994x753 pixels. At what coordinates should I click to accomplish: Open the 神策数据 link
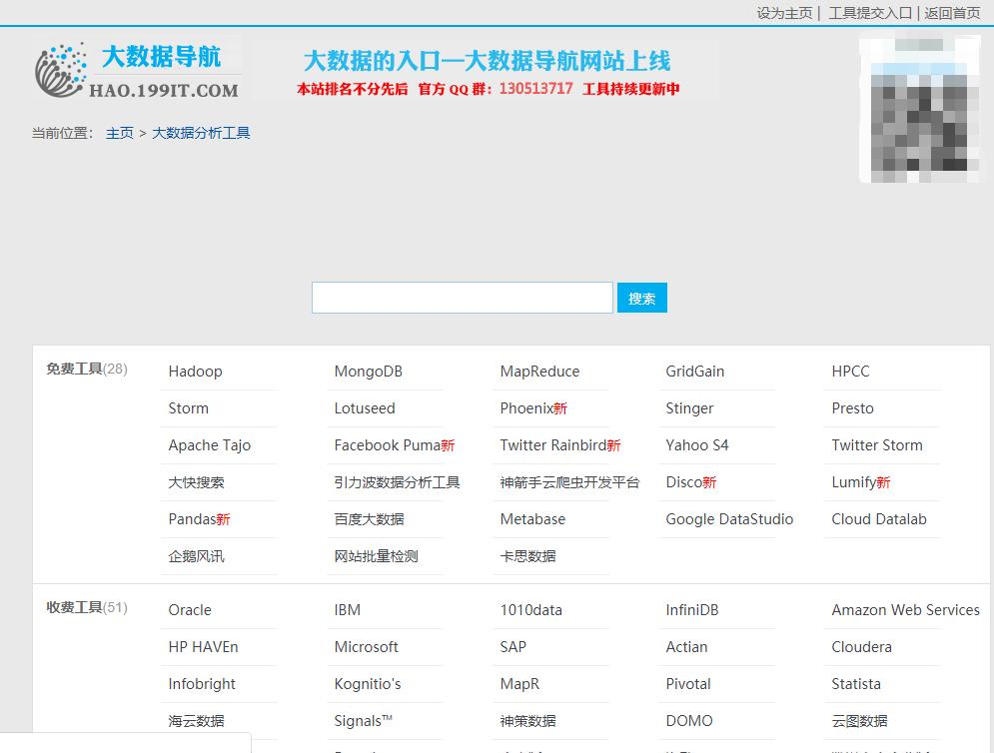click(x=526, y=720)
